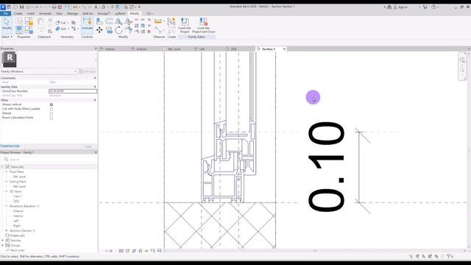Expand the Families tree node
Screen dimensions: 471x265
pos(3,241)
